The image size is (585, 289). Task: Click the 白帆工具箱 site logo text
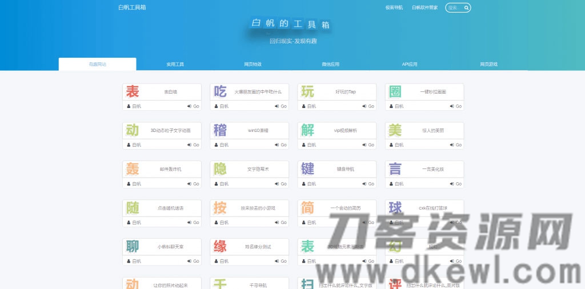pos(132,7)
